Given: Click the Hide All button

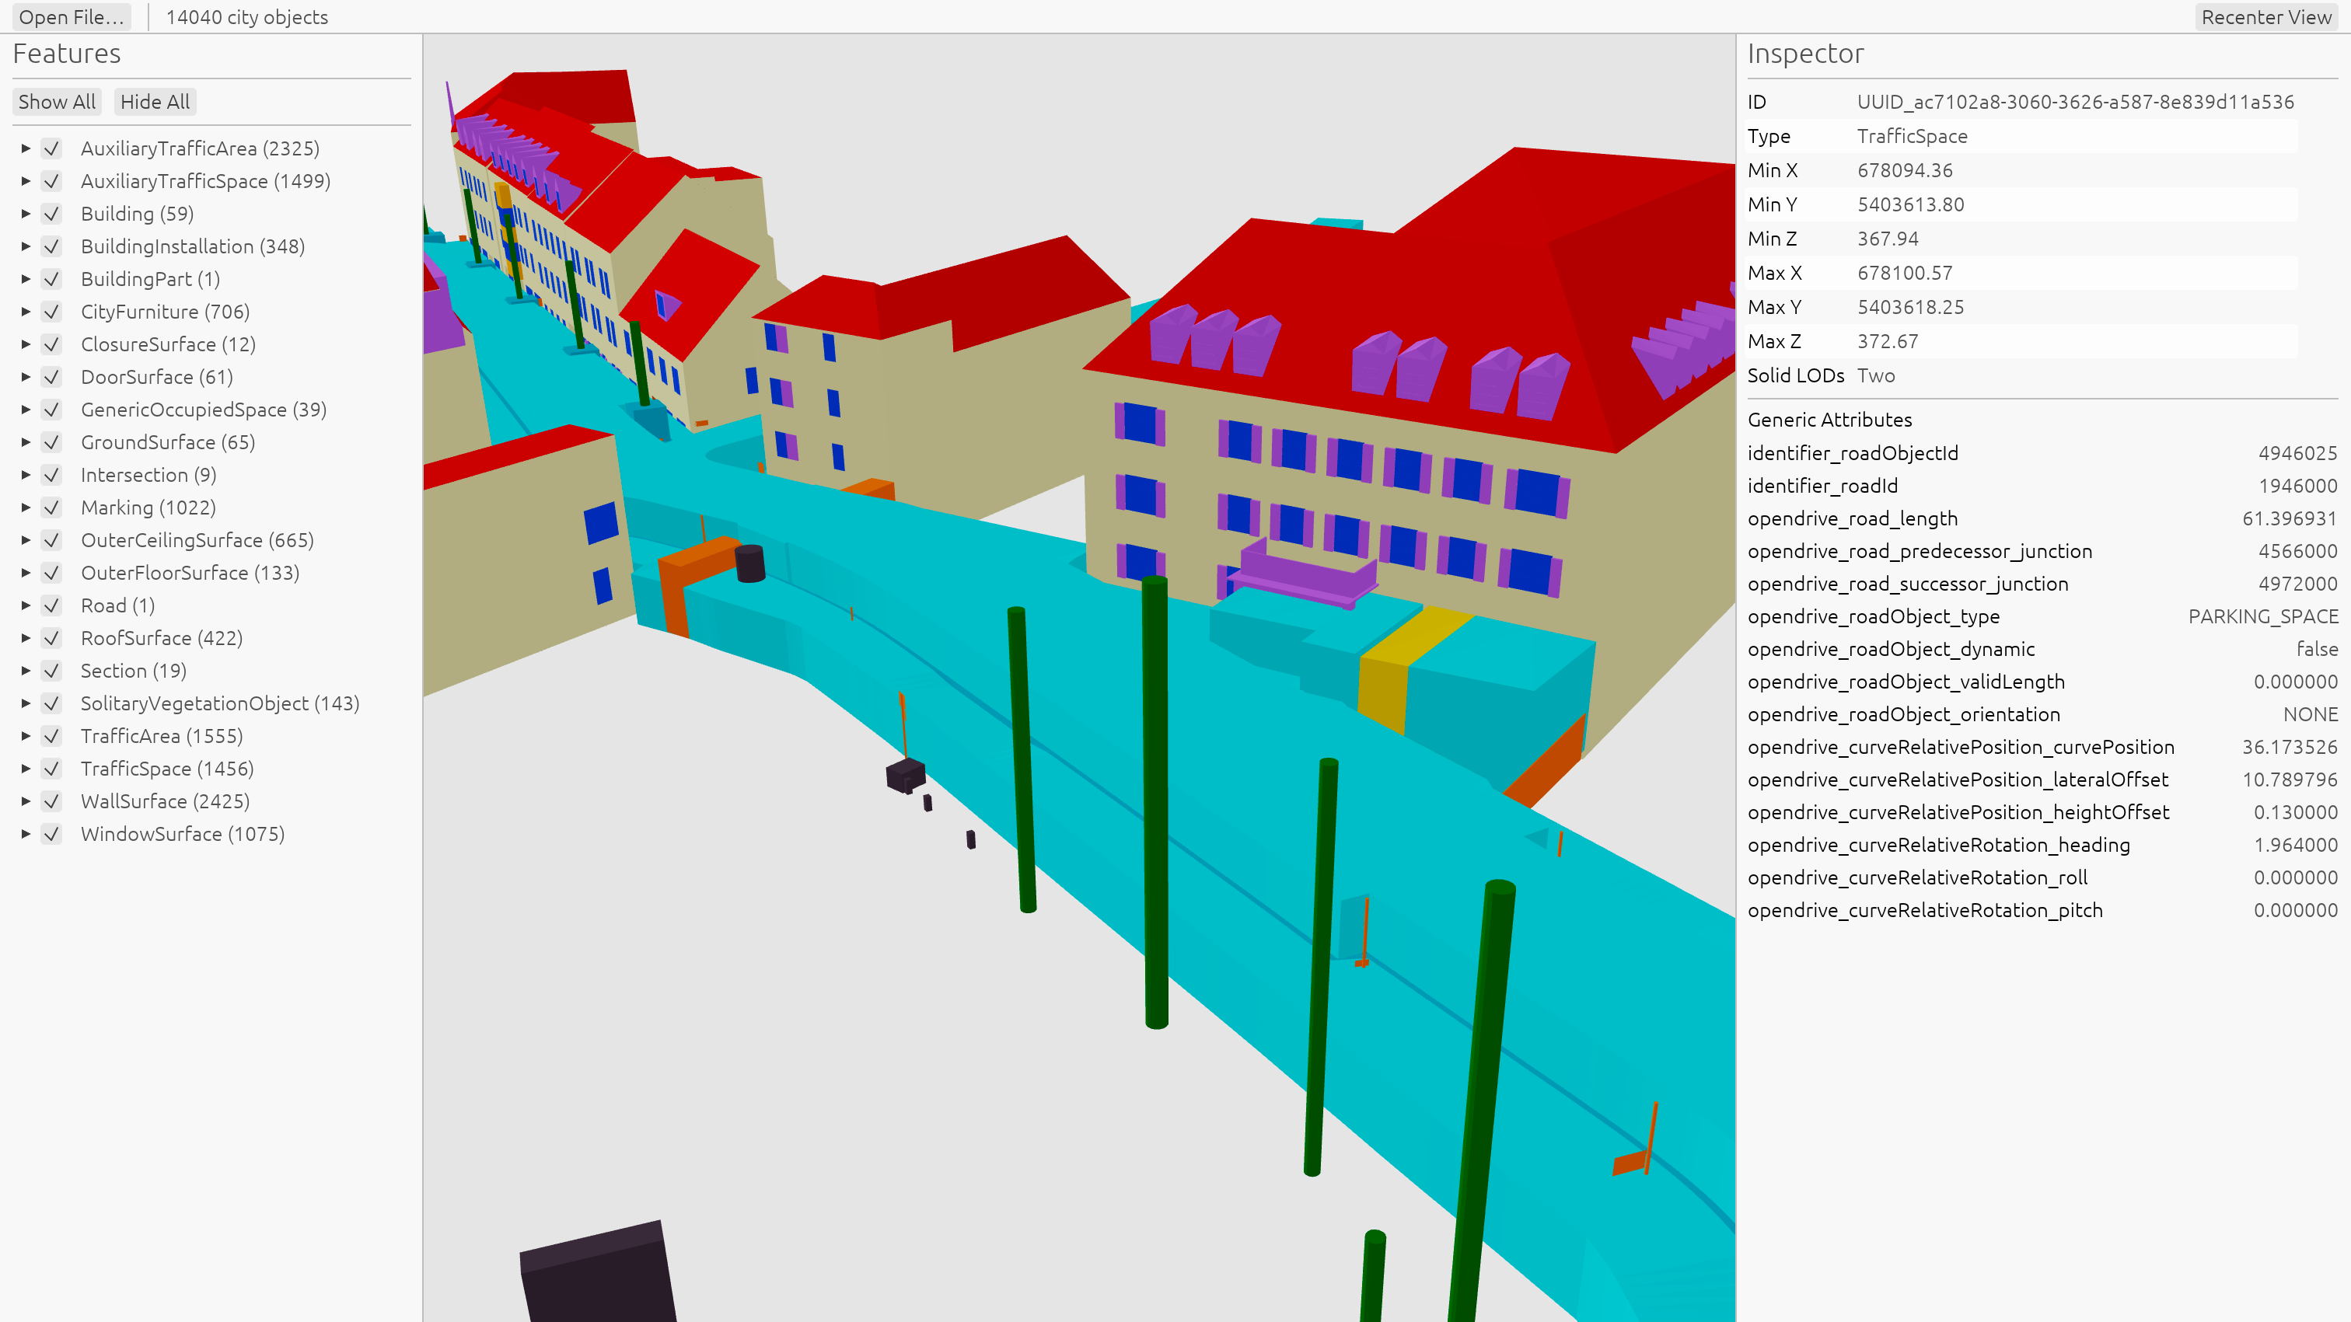Looking at the screenshot, I should (x=155, y=102).
